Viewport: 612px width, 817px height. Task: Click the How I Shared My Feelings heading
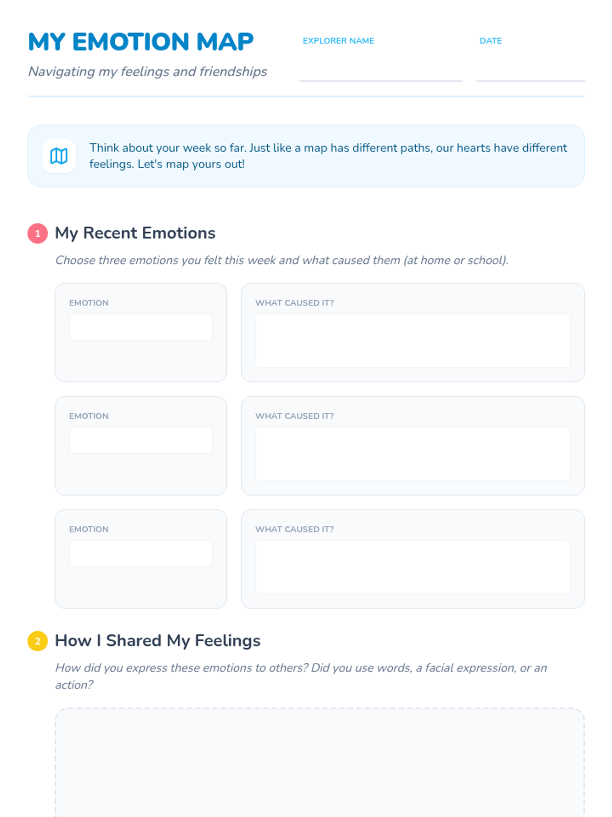158,641
